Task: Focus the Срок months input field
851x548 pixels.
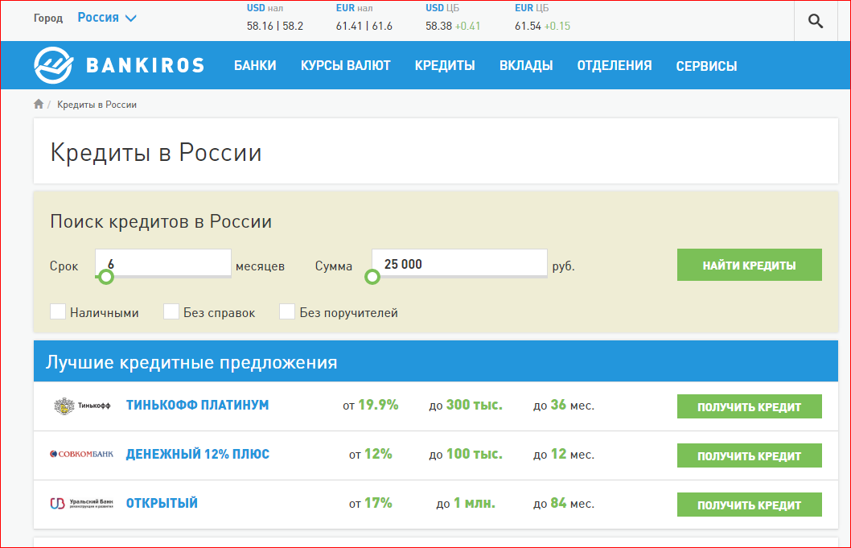Action: point(163,263)
